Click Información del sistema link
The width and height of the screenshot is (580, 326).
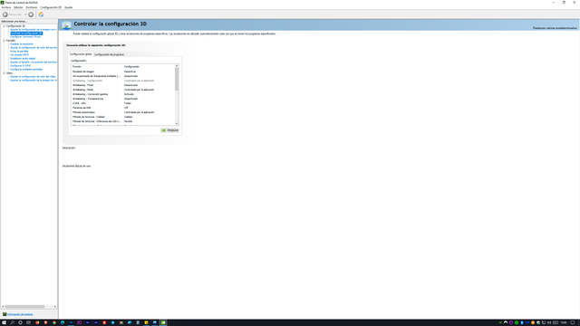20,314
